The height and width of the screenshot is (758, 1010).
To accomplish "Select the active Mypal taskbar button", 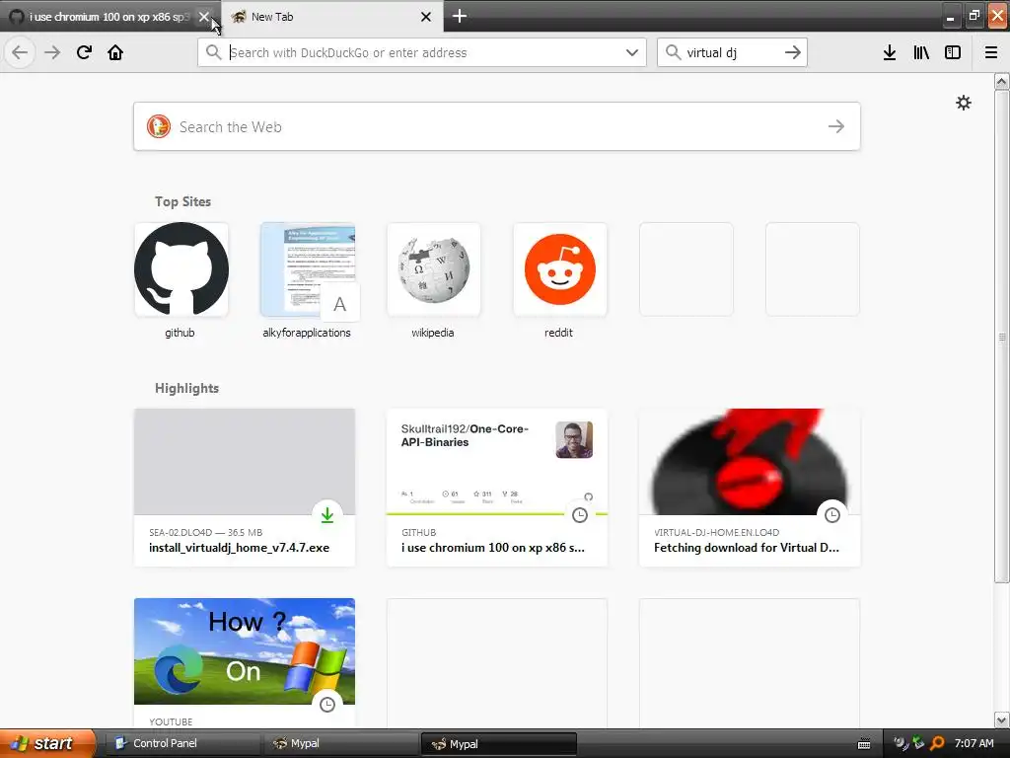I will click(x=498, y=744).
